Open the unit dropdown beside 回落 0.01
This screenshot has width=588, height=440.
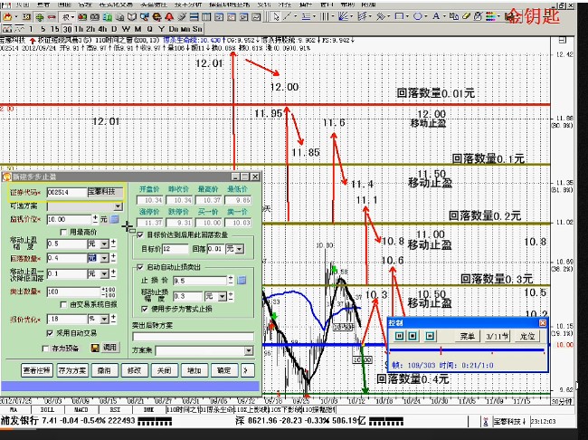pyautogui.click(x=239, y=249)
